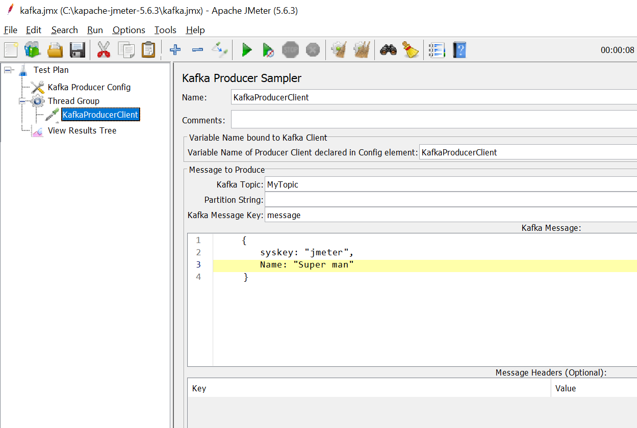
Task: Open the Options menu
Action: pos(128,30)
